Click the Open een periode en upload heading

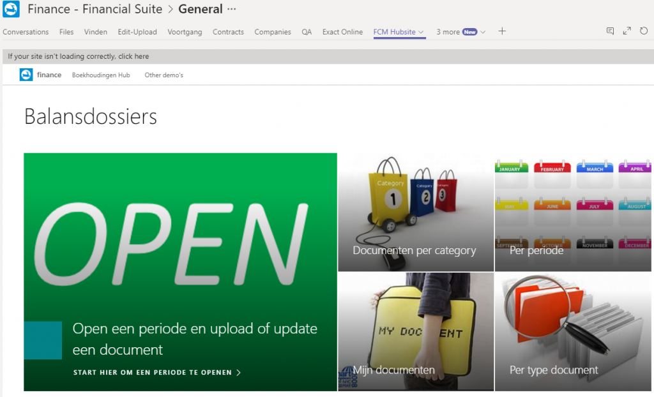(x=195, y=339)
